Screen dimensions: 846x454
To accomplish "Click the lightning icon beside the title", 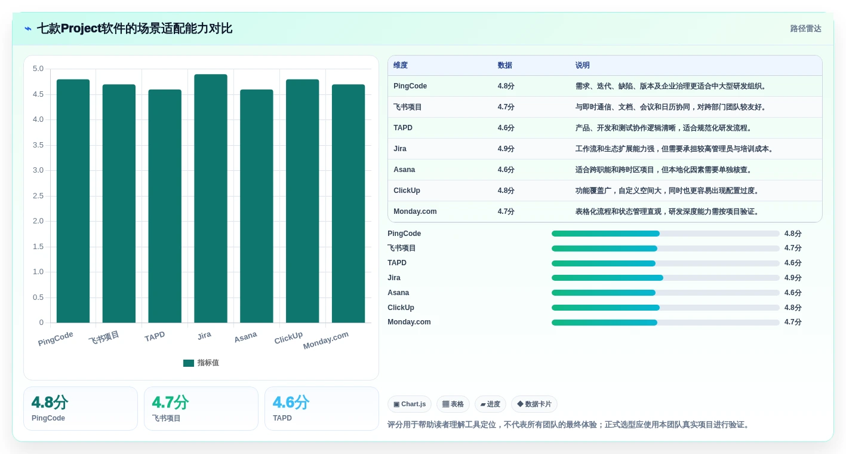I will [x=28, y=29].
